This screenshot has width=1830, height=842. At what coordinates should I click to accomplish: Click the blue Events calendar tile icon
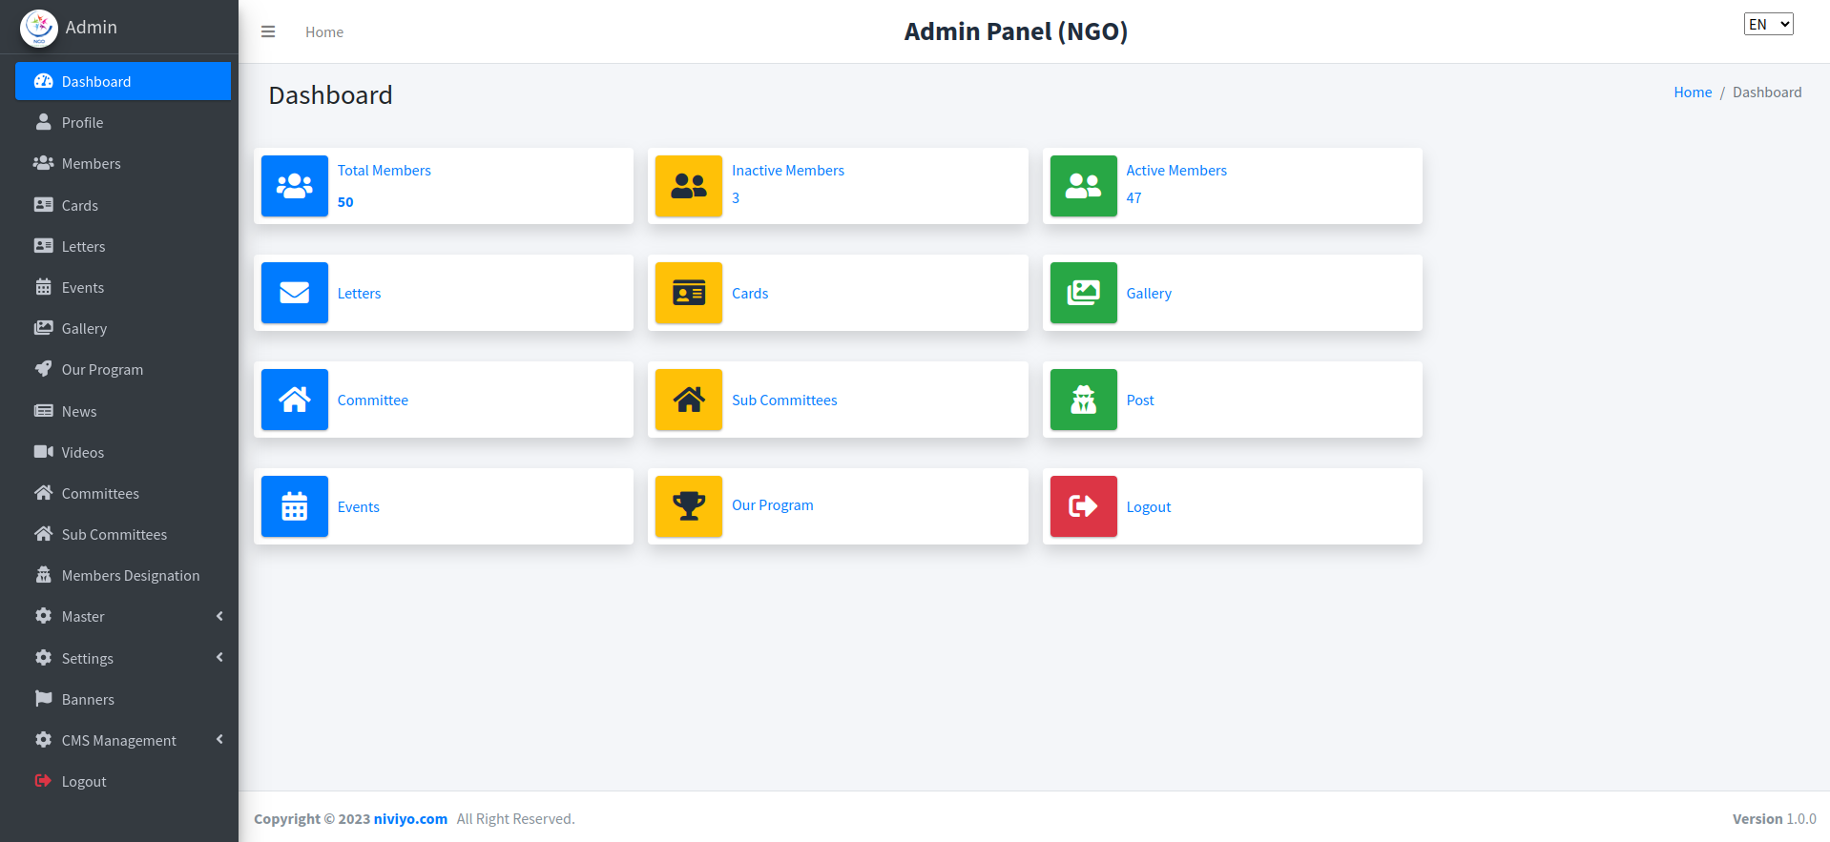coord(294,506)
